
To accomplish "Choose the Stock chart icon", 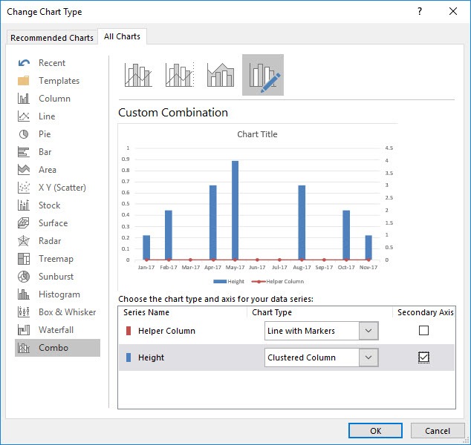I will pyautogui.click(x=24, y=205).
